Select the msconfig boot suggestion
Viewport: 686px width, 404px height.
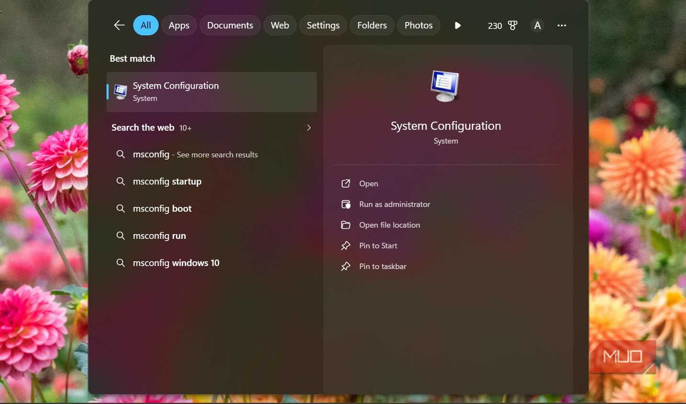[x=212, y=209]
